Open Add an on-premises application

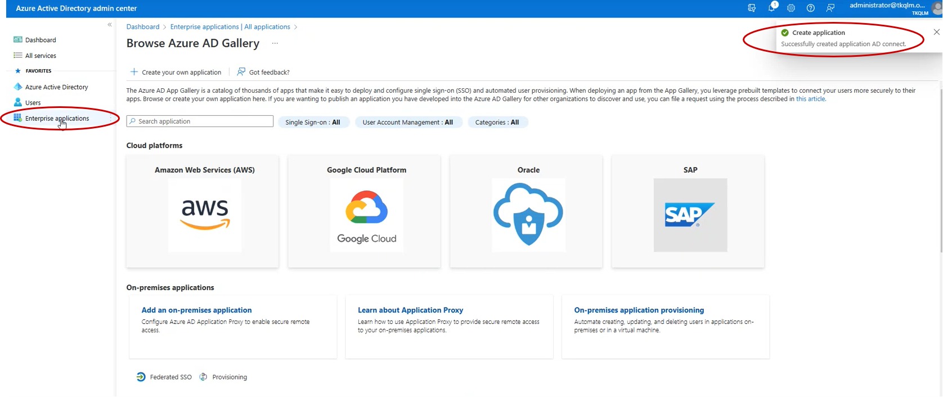coord(196,310)
